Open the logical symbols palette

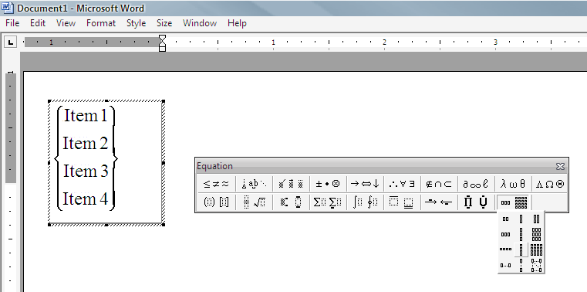(x=402, y=184)
